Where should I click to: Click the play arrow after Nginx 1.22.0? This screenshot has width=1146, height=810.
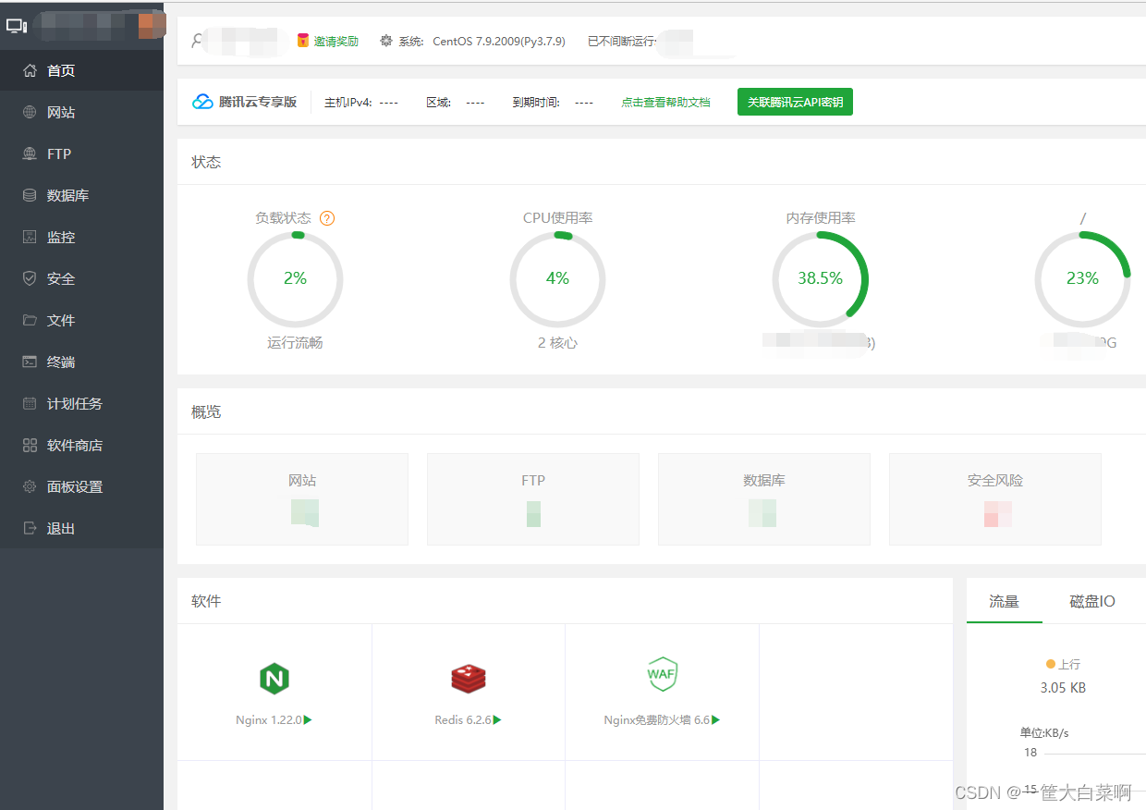tap(308, 719)
